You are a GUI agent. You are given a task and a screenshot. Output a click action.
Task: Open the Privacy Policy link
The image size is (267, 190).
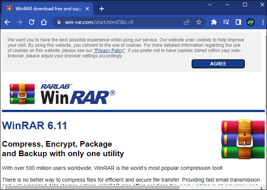[109, 51]
